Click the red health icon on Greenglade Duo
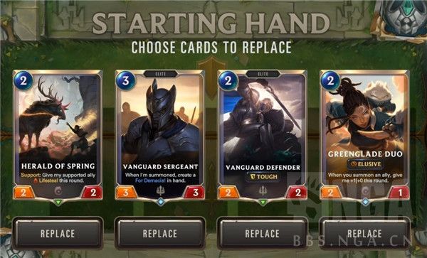This screenshot has width=427, height=258. [x=399, y=193]
